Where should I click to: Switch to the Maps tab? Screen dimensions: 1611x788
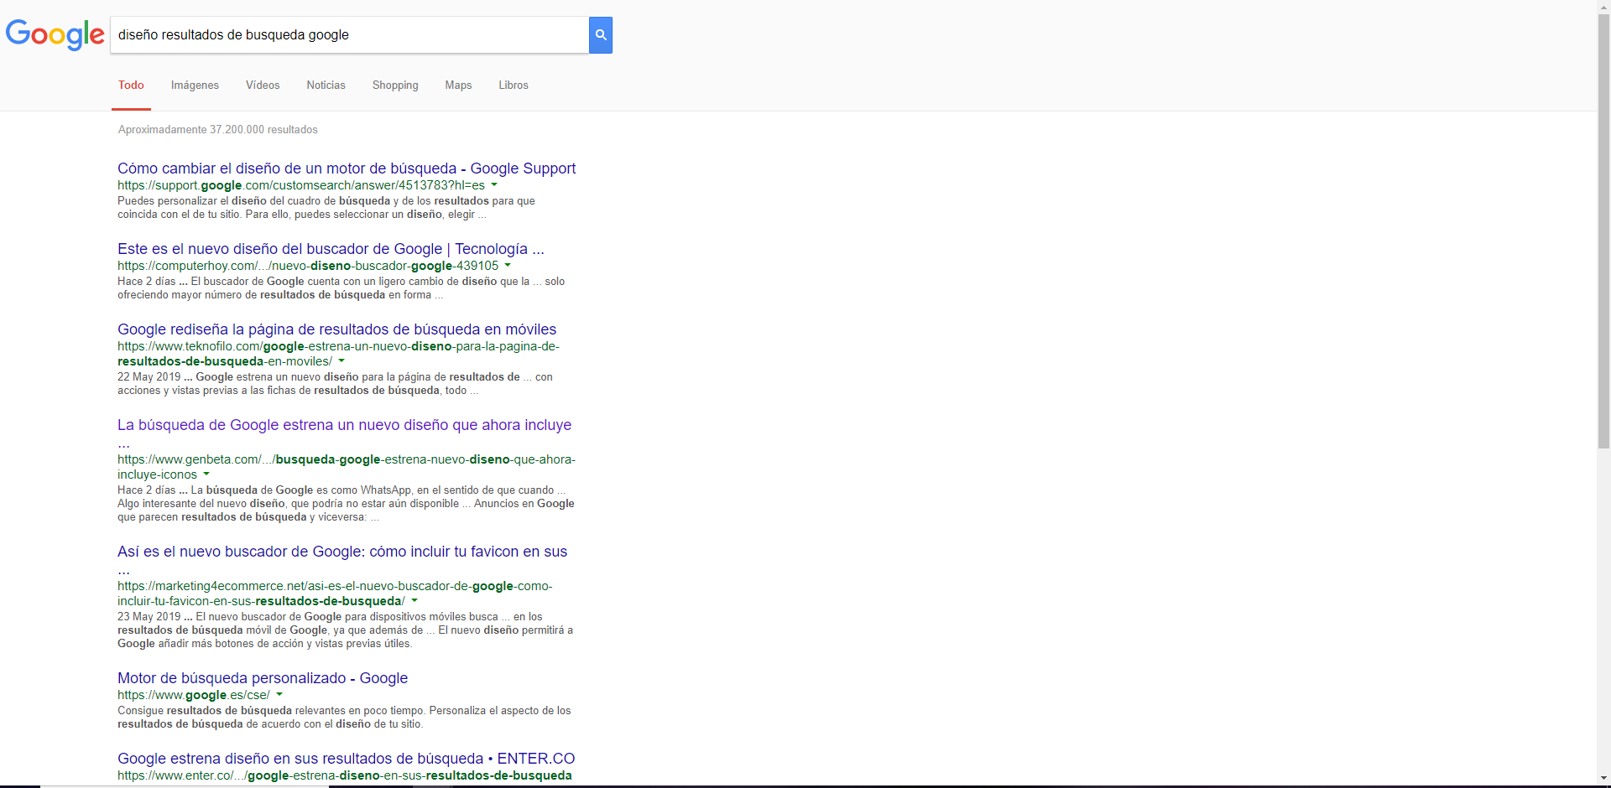(458, 86)
